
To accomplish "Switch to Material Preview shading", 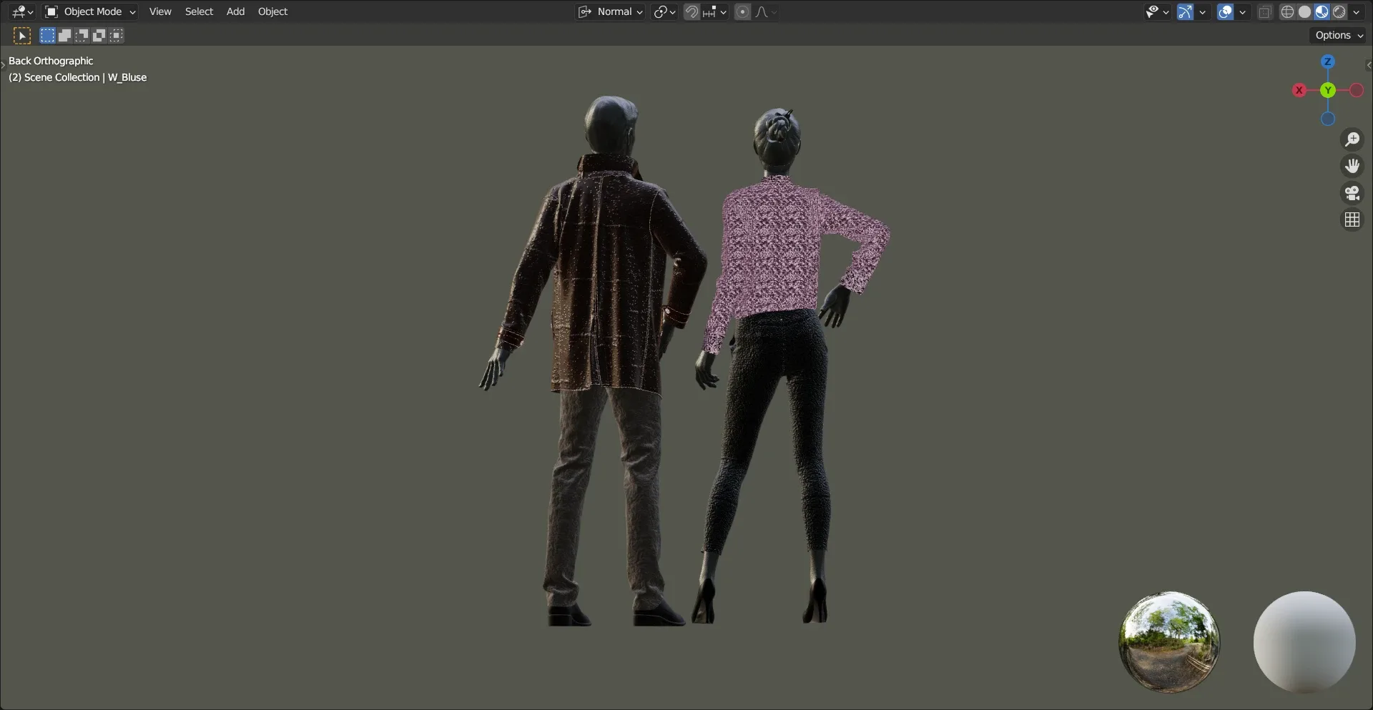I will click(1322, 11).
